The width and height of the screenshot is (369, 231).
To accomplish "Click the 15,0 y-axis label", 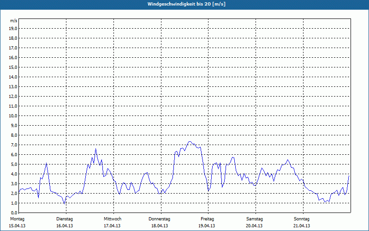I will [13, 67].
